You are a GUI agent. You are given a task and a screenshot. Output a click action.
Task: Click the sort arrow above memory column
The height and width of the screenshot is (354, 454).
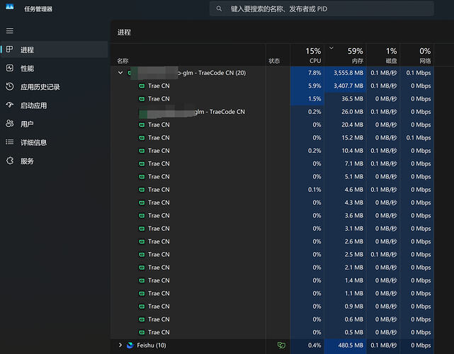(331, 48)
